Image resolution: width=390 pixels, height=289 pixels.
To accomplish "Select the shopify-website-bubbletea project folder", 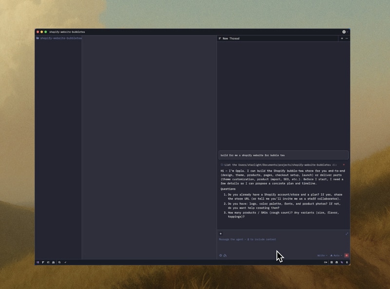I will (60, 38).
